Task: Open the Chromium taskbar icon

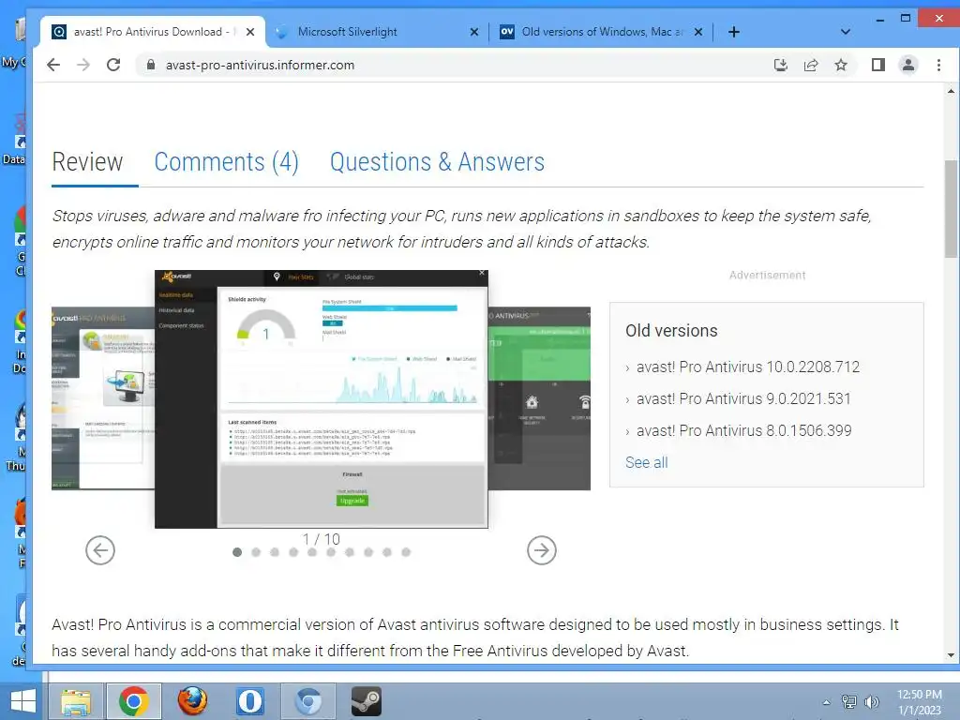Action: [x=307, y=701]
